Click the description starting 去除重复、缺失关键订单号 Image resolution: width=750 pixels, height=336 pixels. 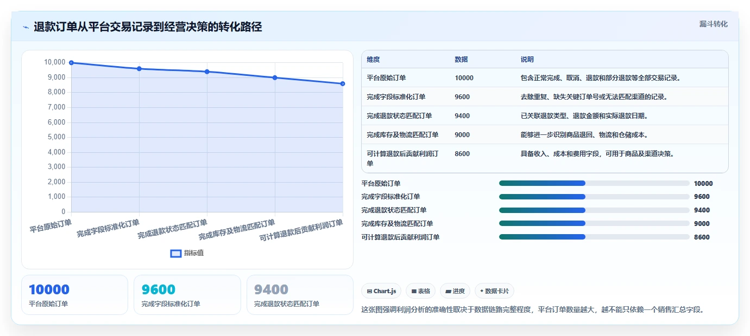[x=594, y=97]
